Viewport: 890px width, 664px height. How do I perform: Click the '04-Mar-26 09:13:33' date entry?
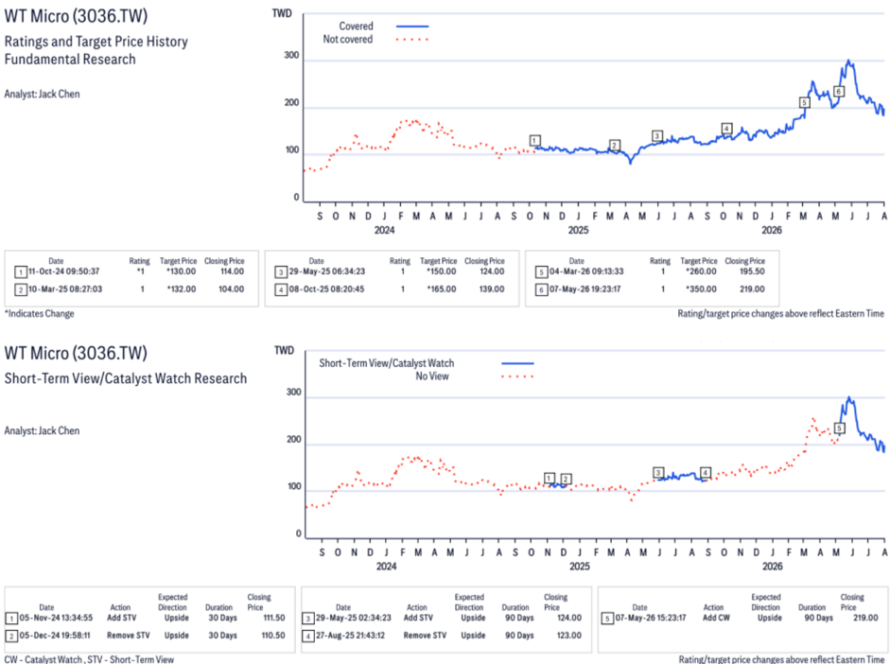[586, 271]
